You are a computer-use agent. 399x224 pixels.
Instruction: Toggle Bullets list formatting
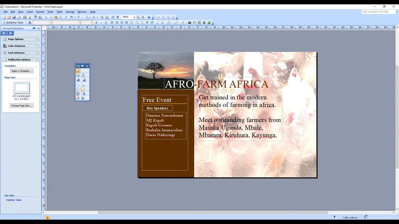tap(142, 22)
